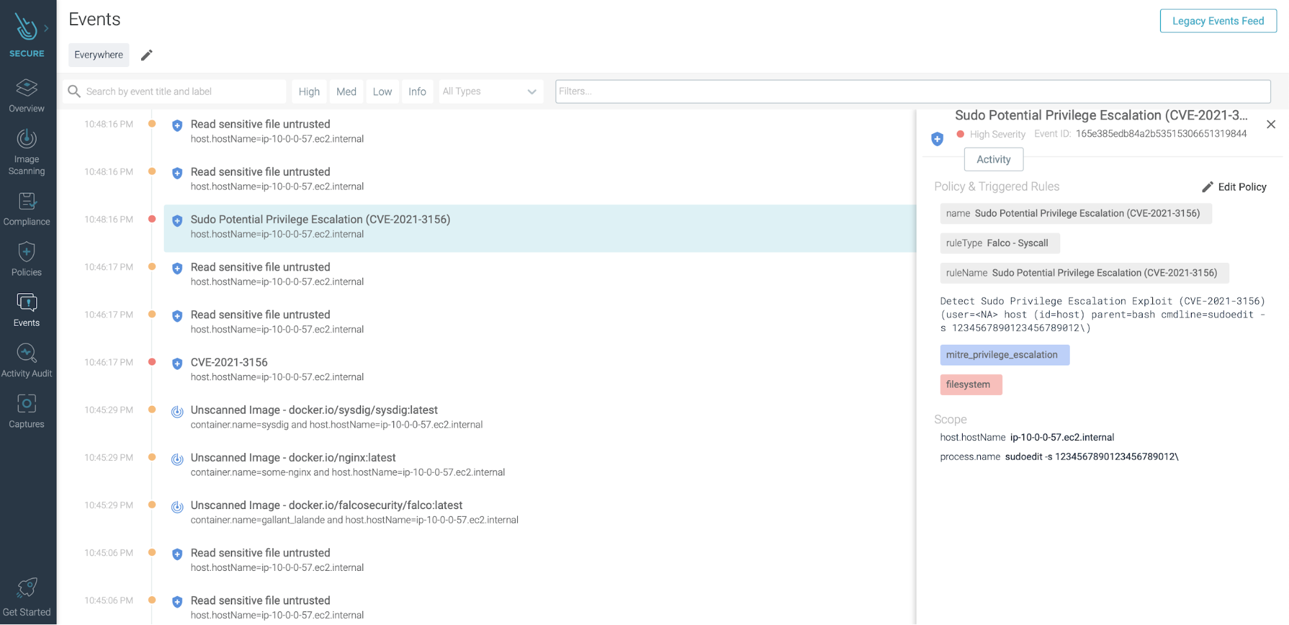This screenshot has height=625, width=1289.
Task: Toggle the High severity filter
Action: coord(309,91)
